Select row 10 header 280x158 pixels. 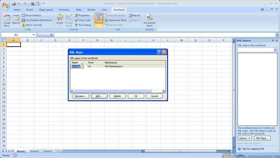click(3, 84)
